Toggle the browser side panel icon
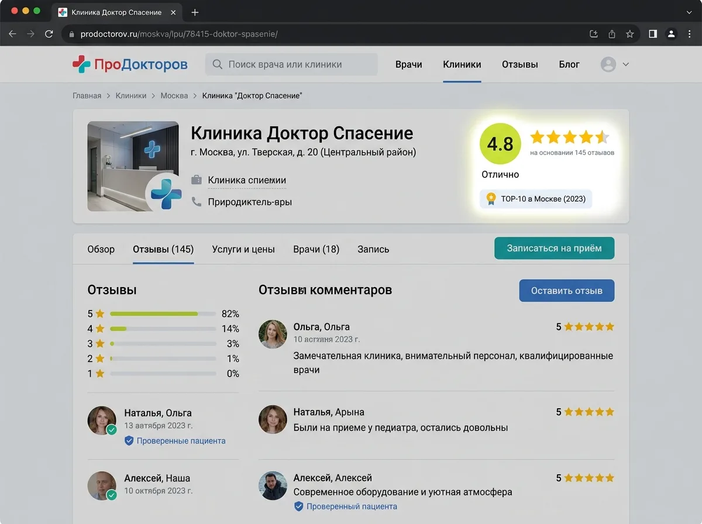 pyautogui.click(x=653, y=34)
